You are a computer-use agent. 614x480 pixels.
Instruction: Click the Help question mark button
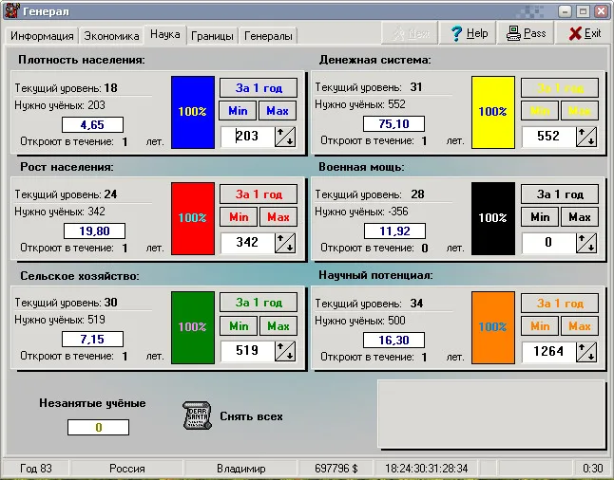(x=469, y=33)
